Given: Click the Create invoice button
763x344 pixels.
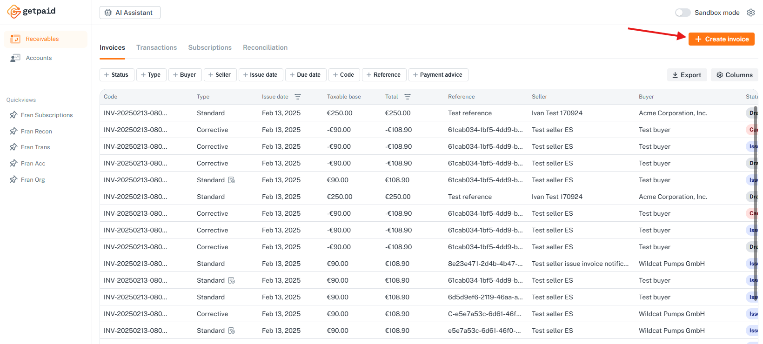Looking at the screenshot, I should coord(722,39).
